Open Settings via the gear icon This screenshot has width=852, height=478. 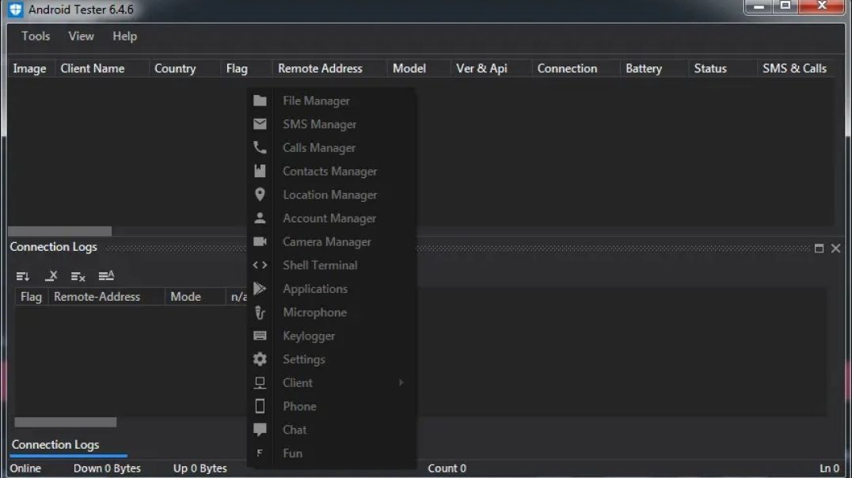point(304,359)
